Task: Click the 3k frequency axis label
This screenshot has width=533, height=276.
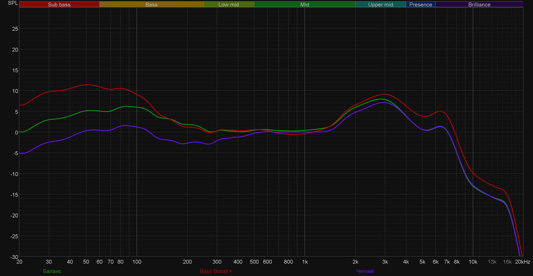Action: pos(385,262)
